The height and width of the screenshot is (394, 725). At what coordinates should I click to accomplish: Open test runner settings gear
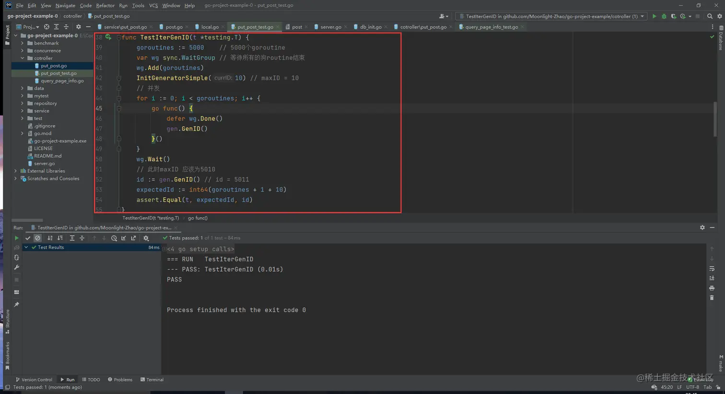(146, 238)
